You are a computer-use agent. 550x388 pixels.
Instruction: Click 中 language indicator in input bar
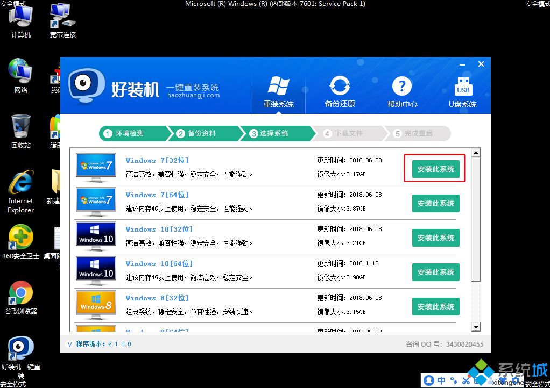tap(442, 380)
